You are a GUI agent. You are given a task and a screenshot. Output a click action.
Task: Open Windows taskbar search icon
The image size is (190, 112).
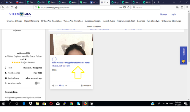click(10, 103)
